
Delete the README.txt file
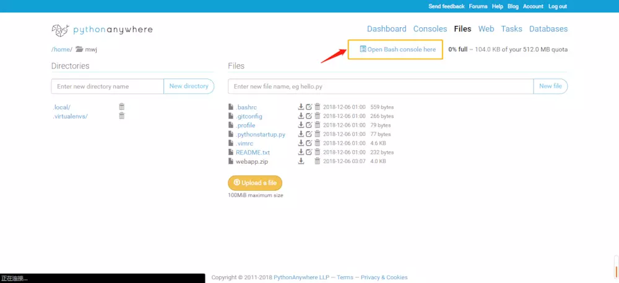318,152
